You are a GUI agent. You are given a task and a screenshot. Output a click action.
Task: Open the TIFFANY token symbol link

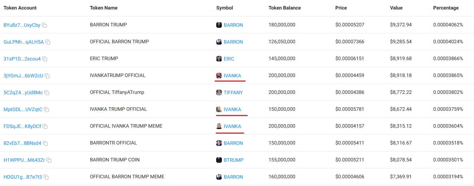point(233,92)
